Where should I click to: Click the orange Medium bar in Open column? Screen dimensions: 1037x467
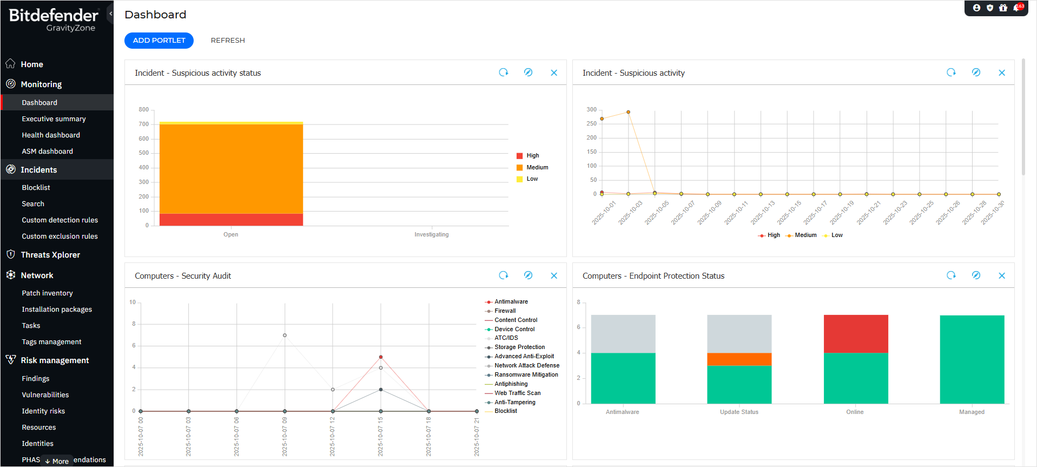[x=231, y=169]
